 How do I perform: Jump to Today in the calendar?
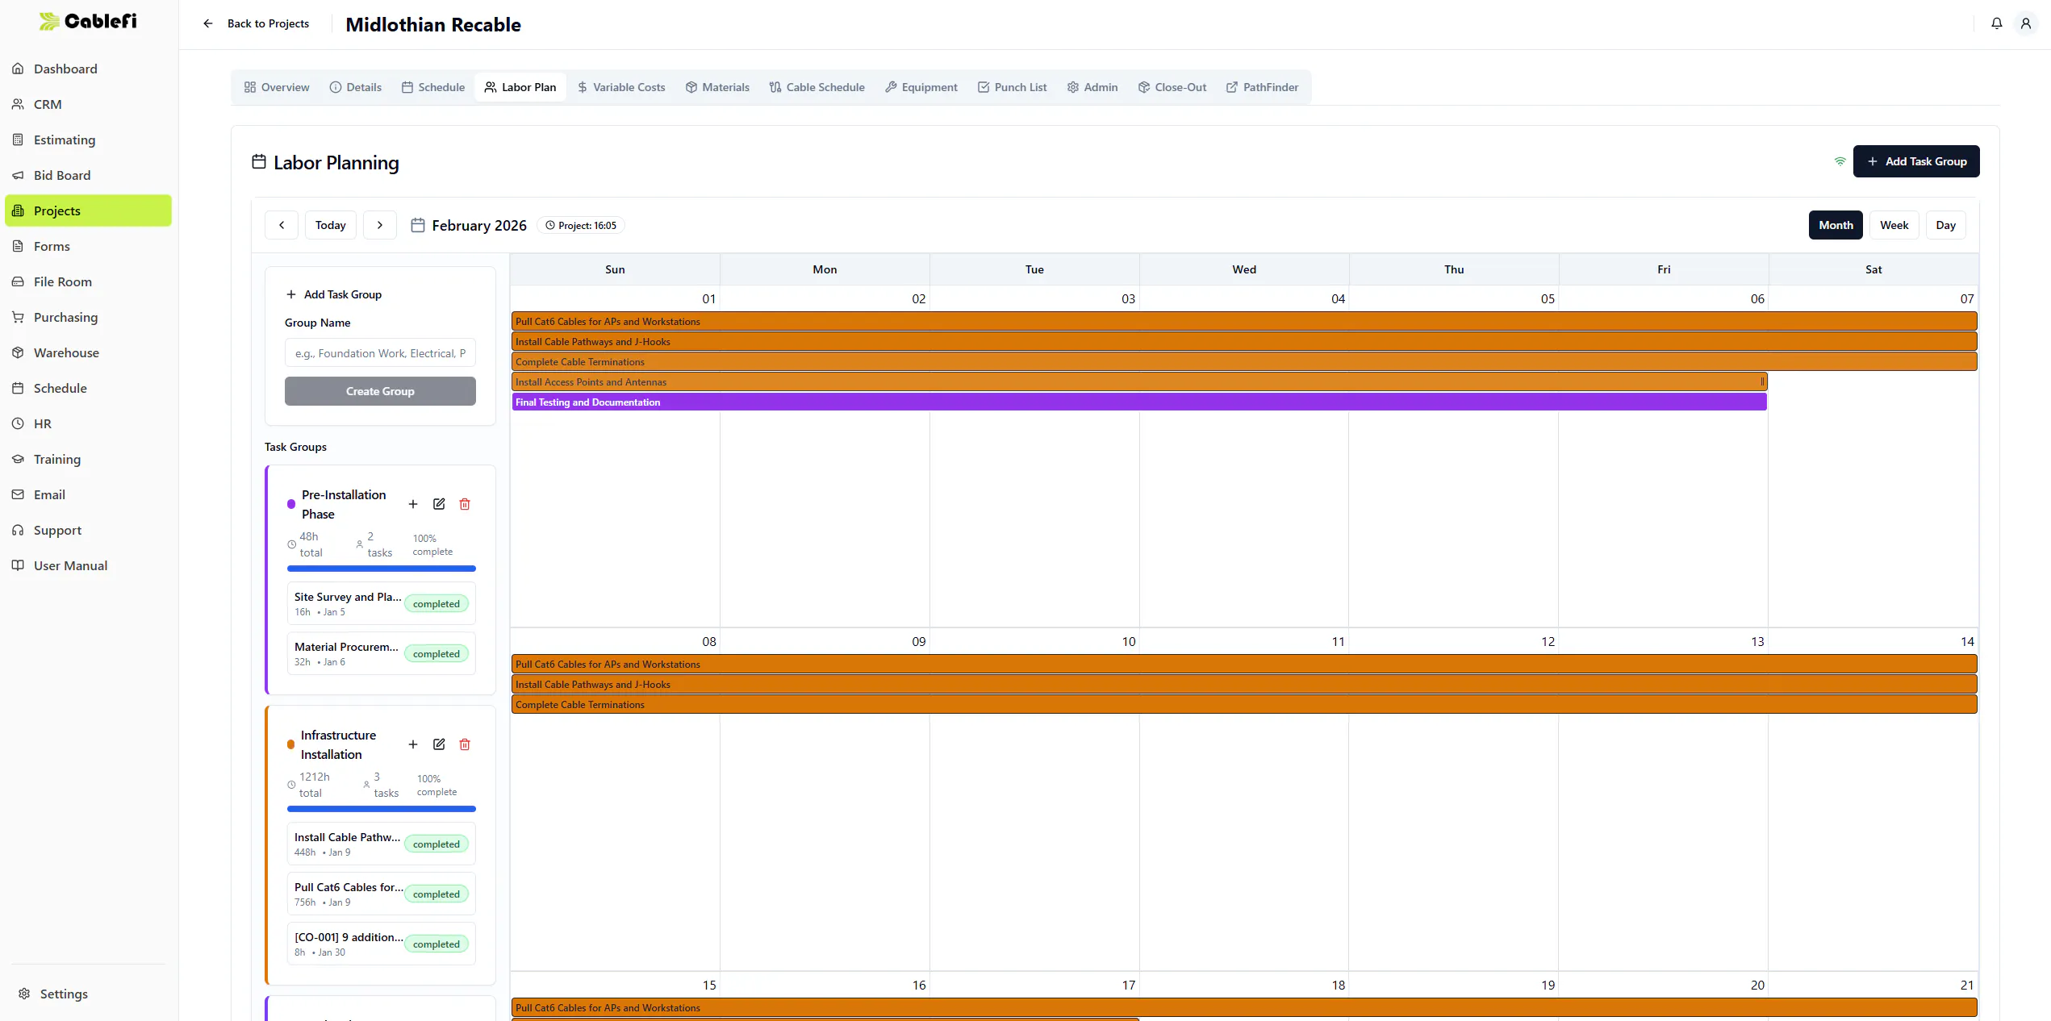(331, 225)
